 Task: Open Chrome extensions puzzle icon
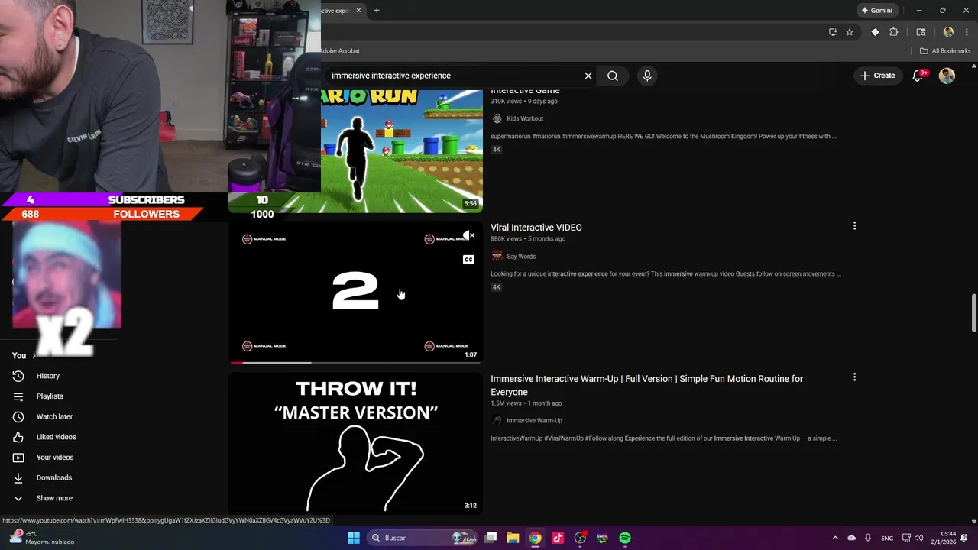[894, 32]
